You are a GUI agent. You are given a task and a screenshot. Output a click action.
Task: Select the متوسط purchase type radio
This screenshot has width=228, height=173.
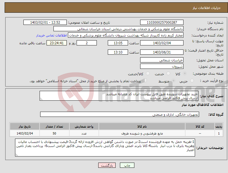click(173, 81)
